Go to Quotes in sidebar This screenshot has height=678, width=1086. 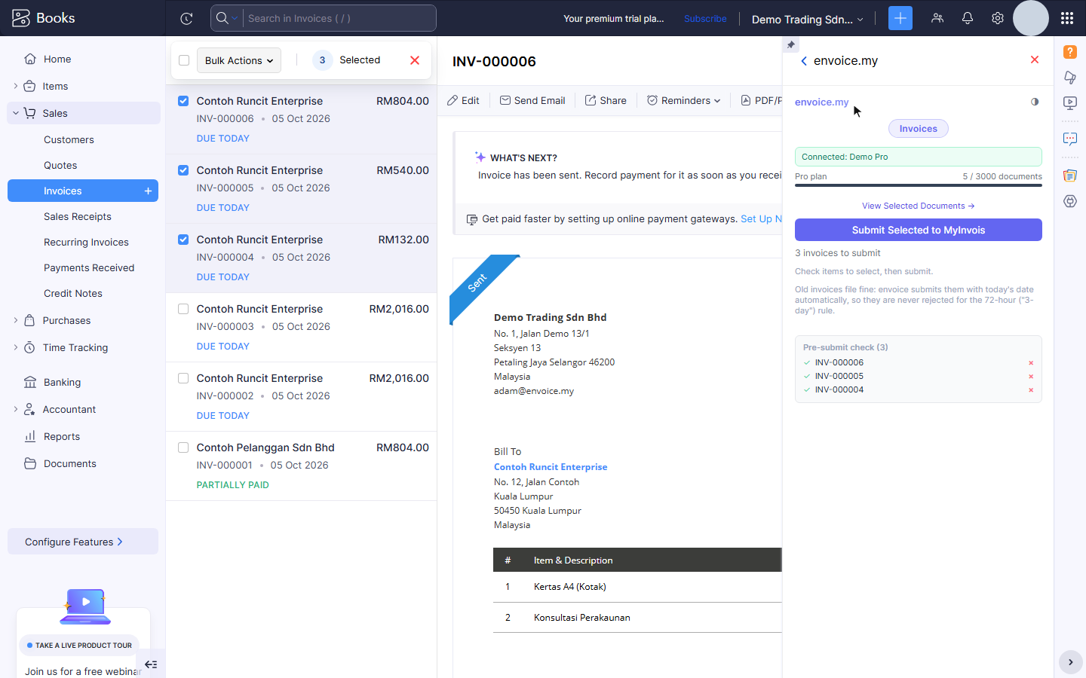click(x=60, y=165)
